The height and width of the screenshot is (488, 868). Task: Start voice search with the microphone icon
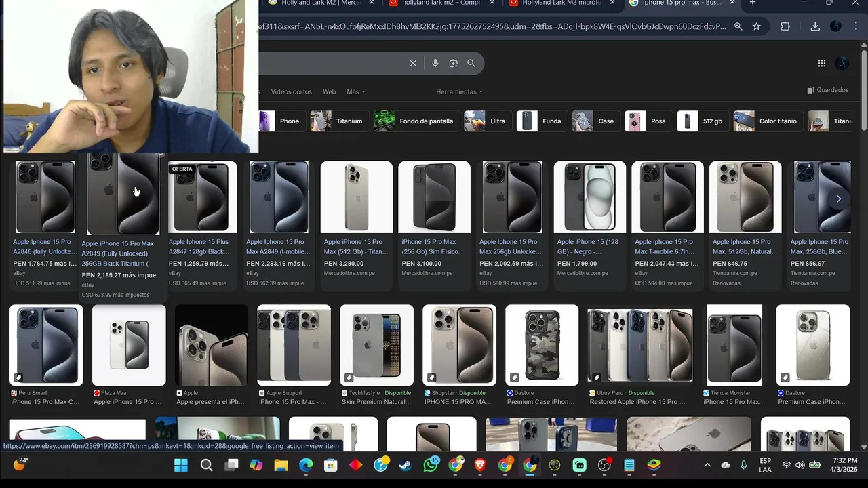[x=435, y=63]
